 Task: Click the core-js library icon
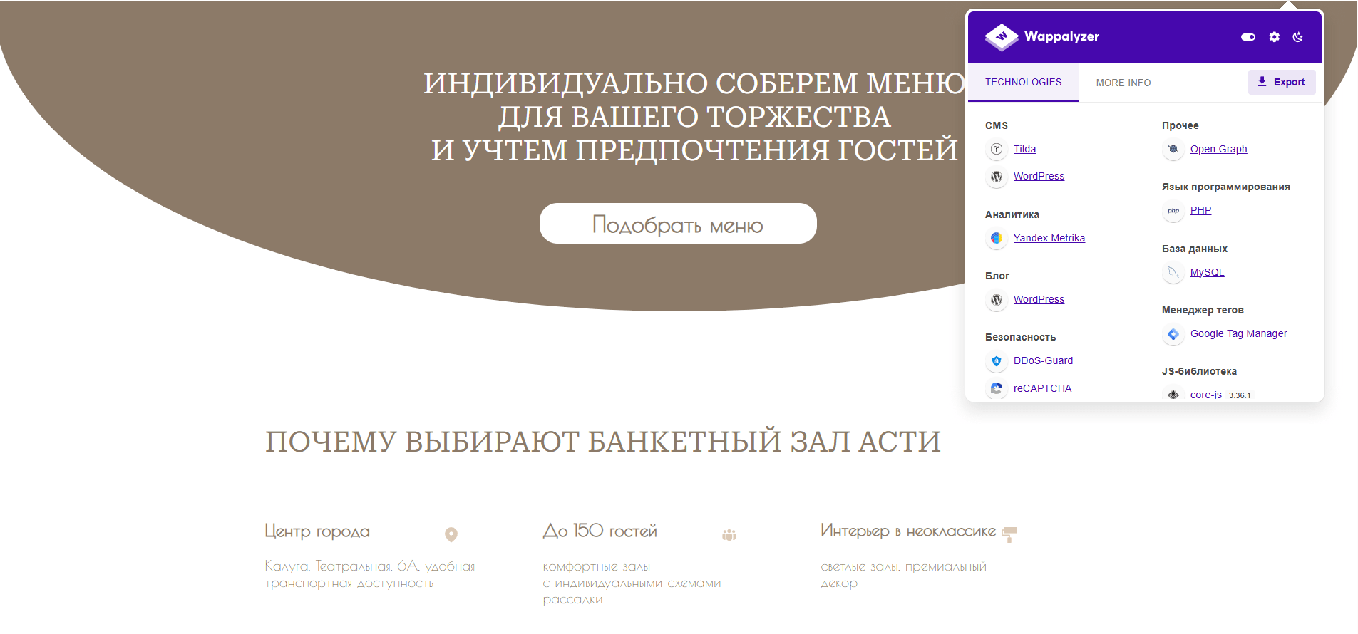point(1173,395)
